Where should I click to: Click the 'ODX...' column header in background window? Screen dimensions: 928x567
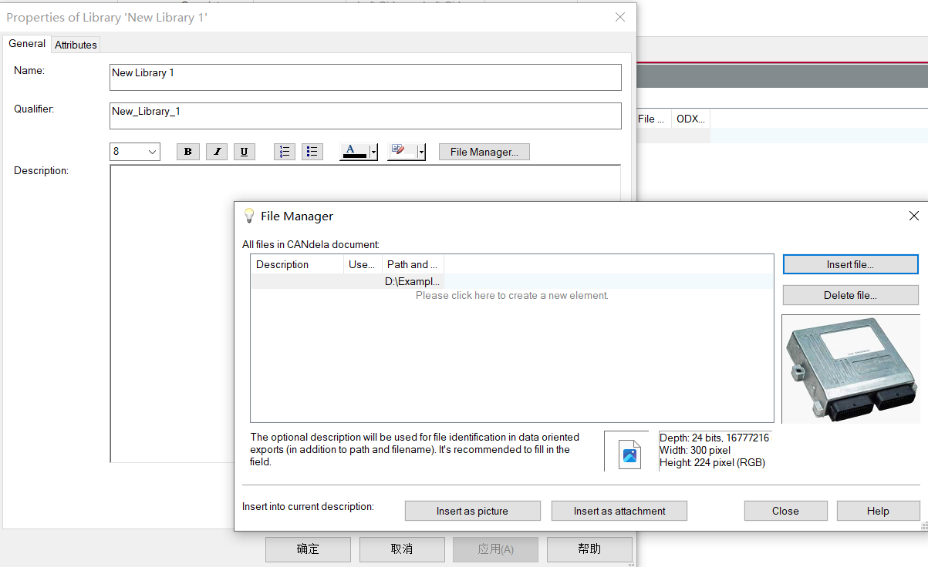690,119
